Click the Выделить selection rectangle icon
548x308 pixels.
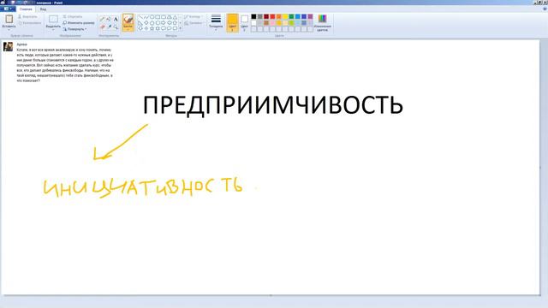[x=53, y=19]
